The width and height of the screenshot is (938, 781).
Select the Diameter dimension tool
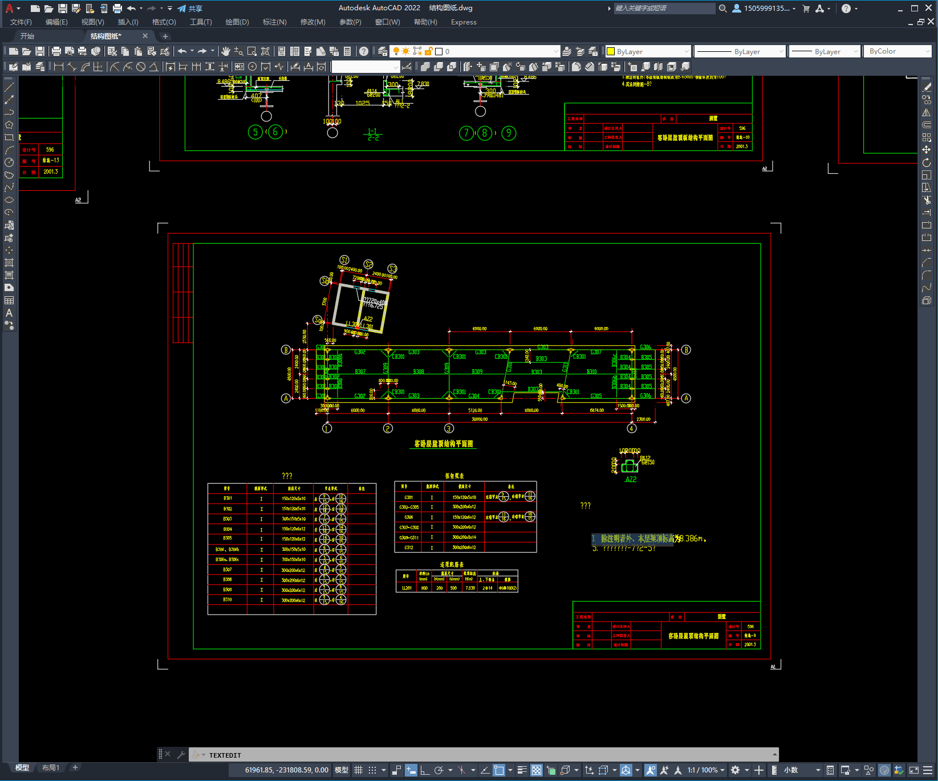[141, 67]
